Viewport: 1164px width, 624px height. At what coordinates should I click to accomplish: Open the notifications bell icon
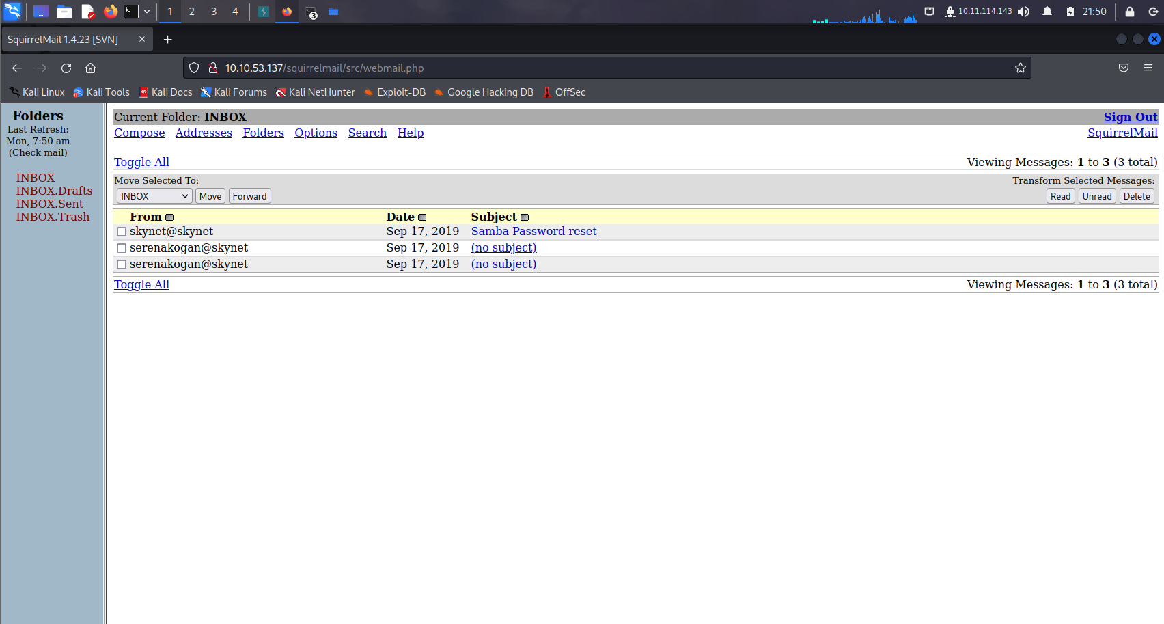(x=1047, y=12)
